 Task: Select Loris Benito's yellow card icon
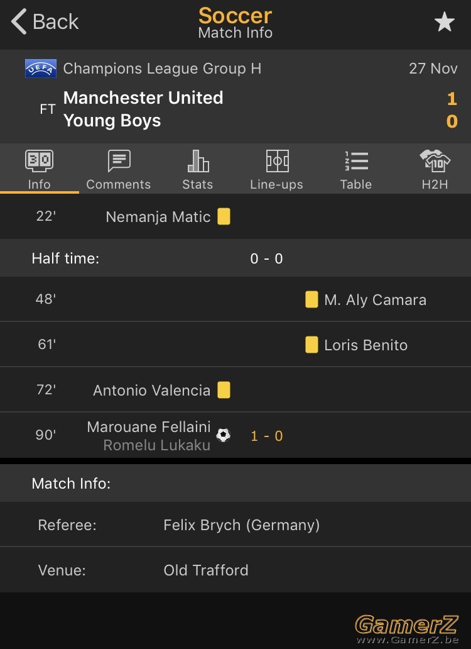pos(311,345)
